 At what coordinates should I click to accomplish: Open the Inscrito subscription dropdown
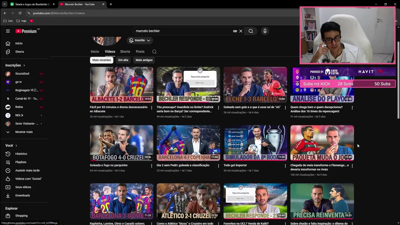pos(140,40)
